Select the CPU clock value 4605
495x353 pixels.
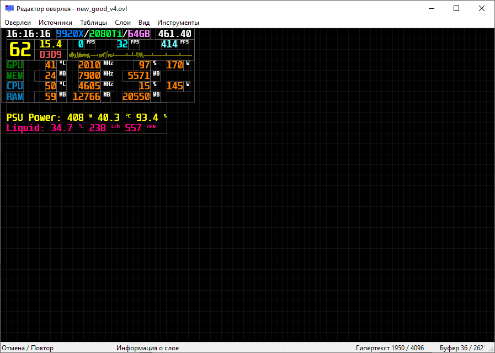click(x=89, y=86)
